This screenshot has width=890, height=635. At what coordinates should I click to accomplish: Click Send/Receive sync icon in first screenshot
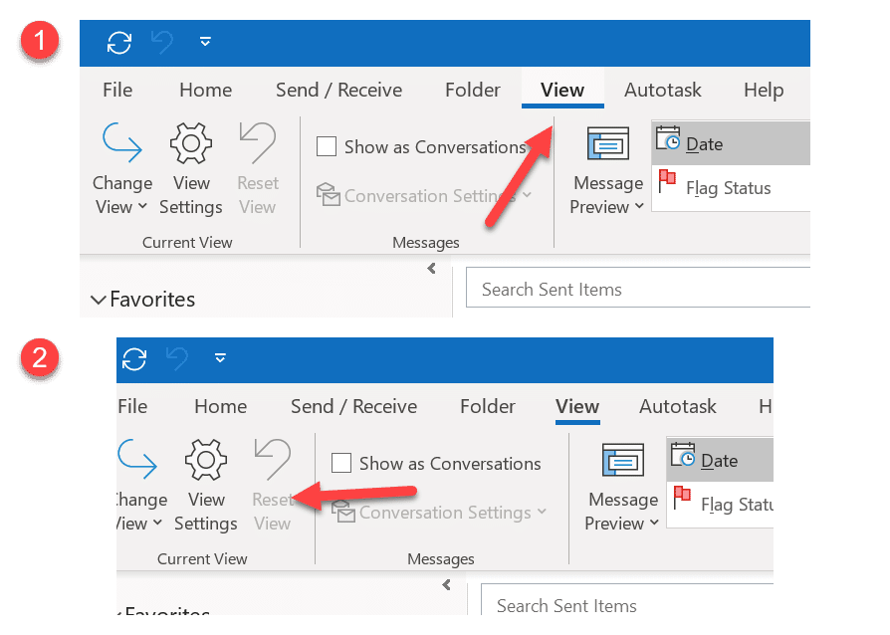(x=119, y=43)
